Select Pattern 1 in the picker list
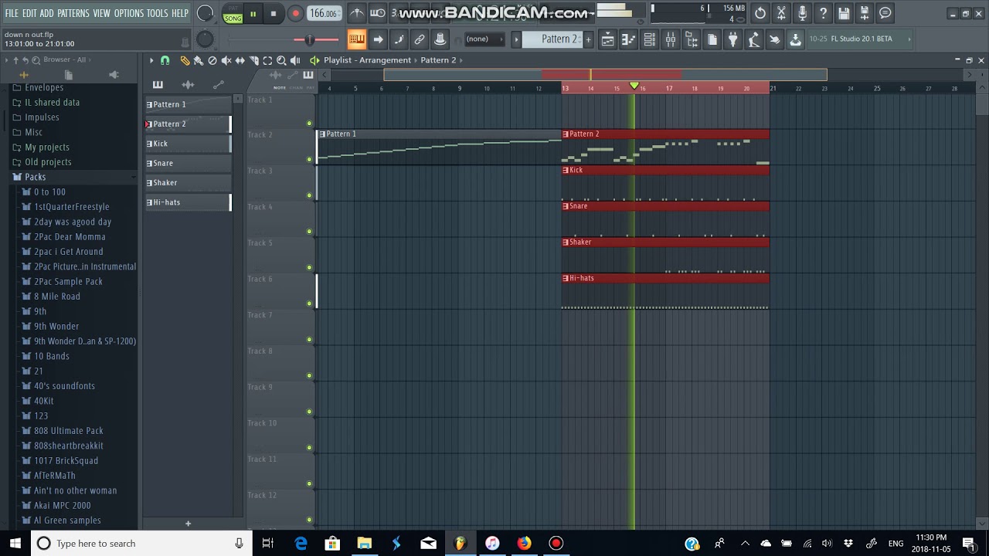This screenshot has height=556, width=989. pyautogui.click(x=189, y=104)
